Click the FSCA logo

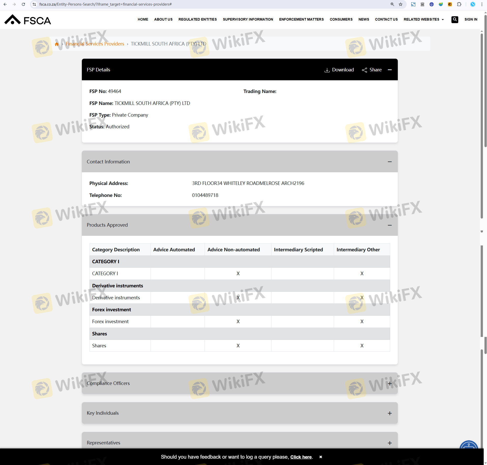tap(27, 20)
